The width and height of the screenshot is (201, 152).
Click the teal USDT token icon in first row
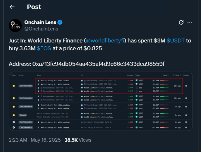(x=137, y=80)
